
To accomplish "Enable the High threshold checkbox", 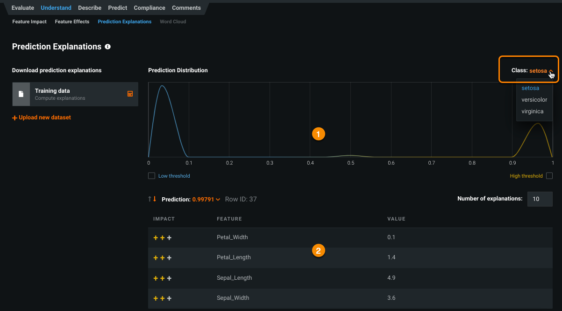I will coord(549,176).
